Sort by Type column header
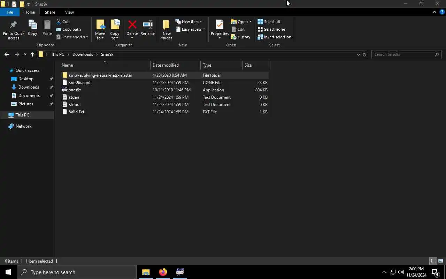Screen dimensions: 446x279 [222, 65]
